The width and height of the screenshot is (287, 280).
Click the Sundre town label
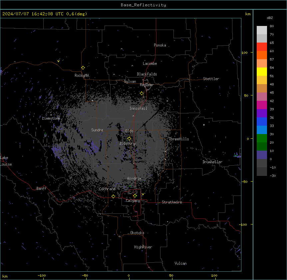click(x=97, y=130)
